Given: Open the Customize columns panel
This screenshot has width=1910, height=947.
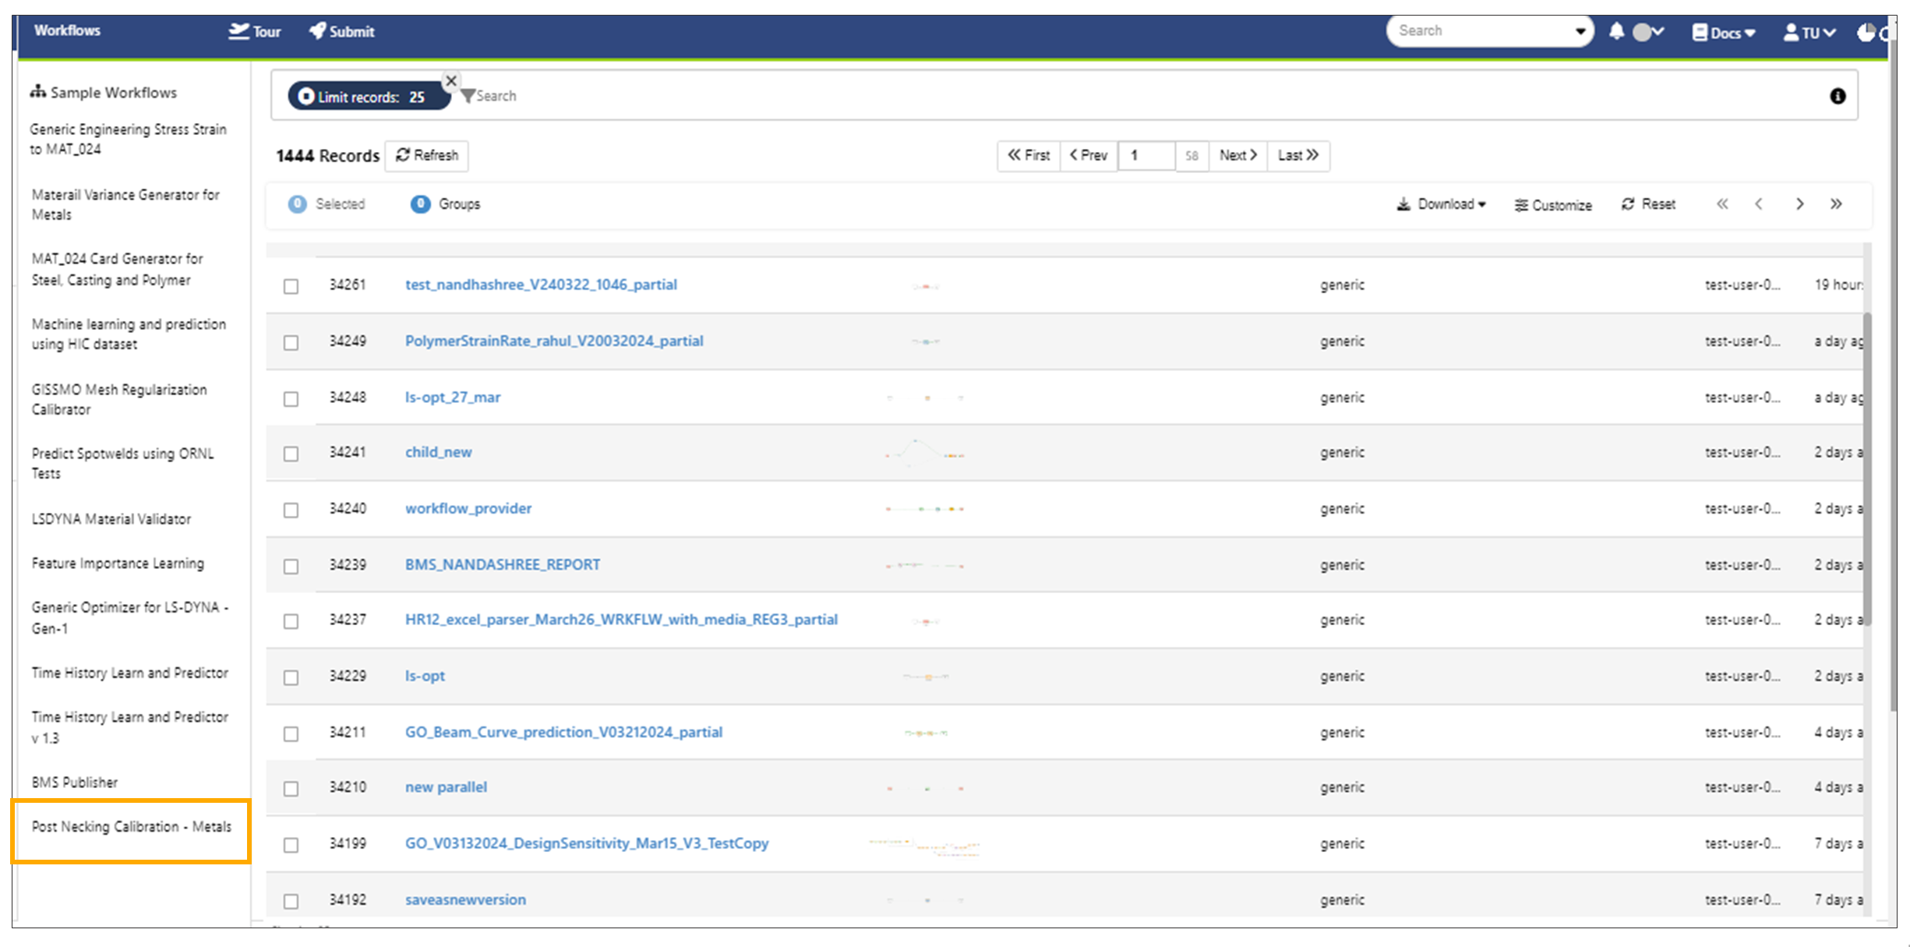Looking at the screenshot, I should 1552,204.
